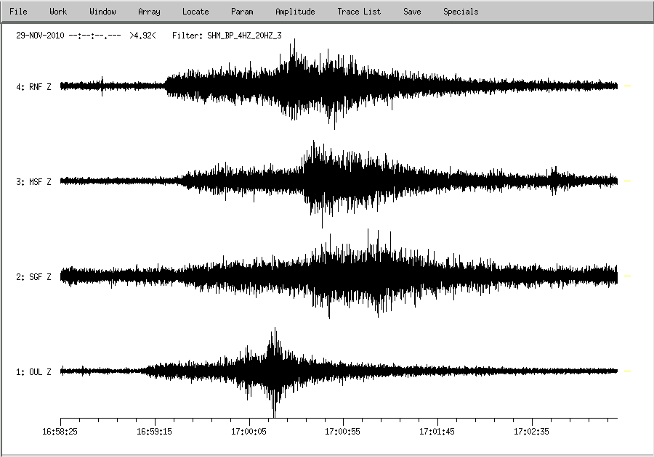Click the 17:01:45 time axis label
Image resolution: width=654 pixels, height=457 pixels.
[x=437, y=430]
